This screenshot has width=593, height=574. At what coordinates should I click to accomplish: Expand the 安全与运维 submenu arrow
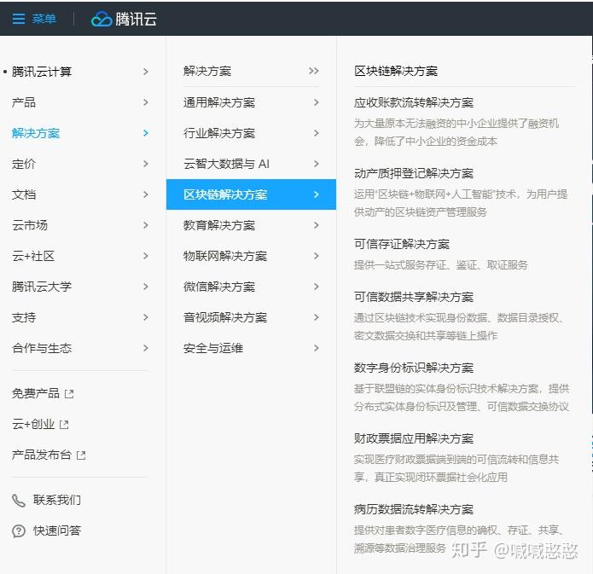point(316,348)
